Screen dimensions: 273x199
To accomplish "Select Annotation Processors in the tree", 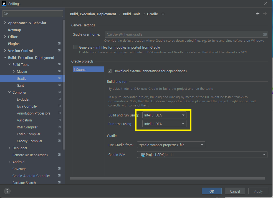I will [33, 113].
